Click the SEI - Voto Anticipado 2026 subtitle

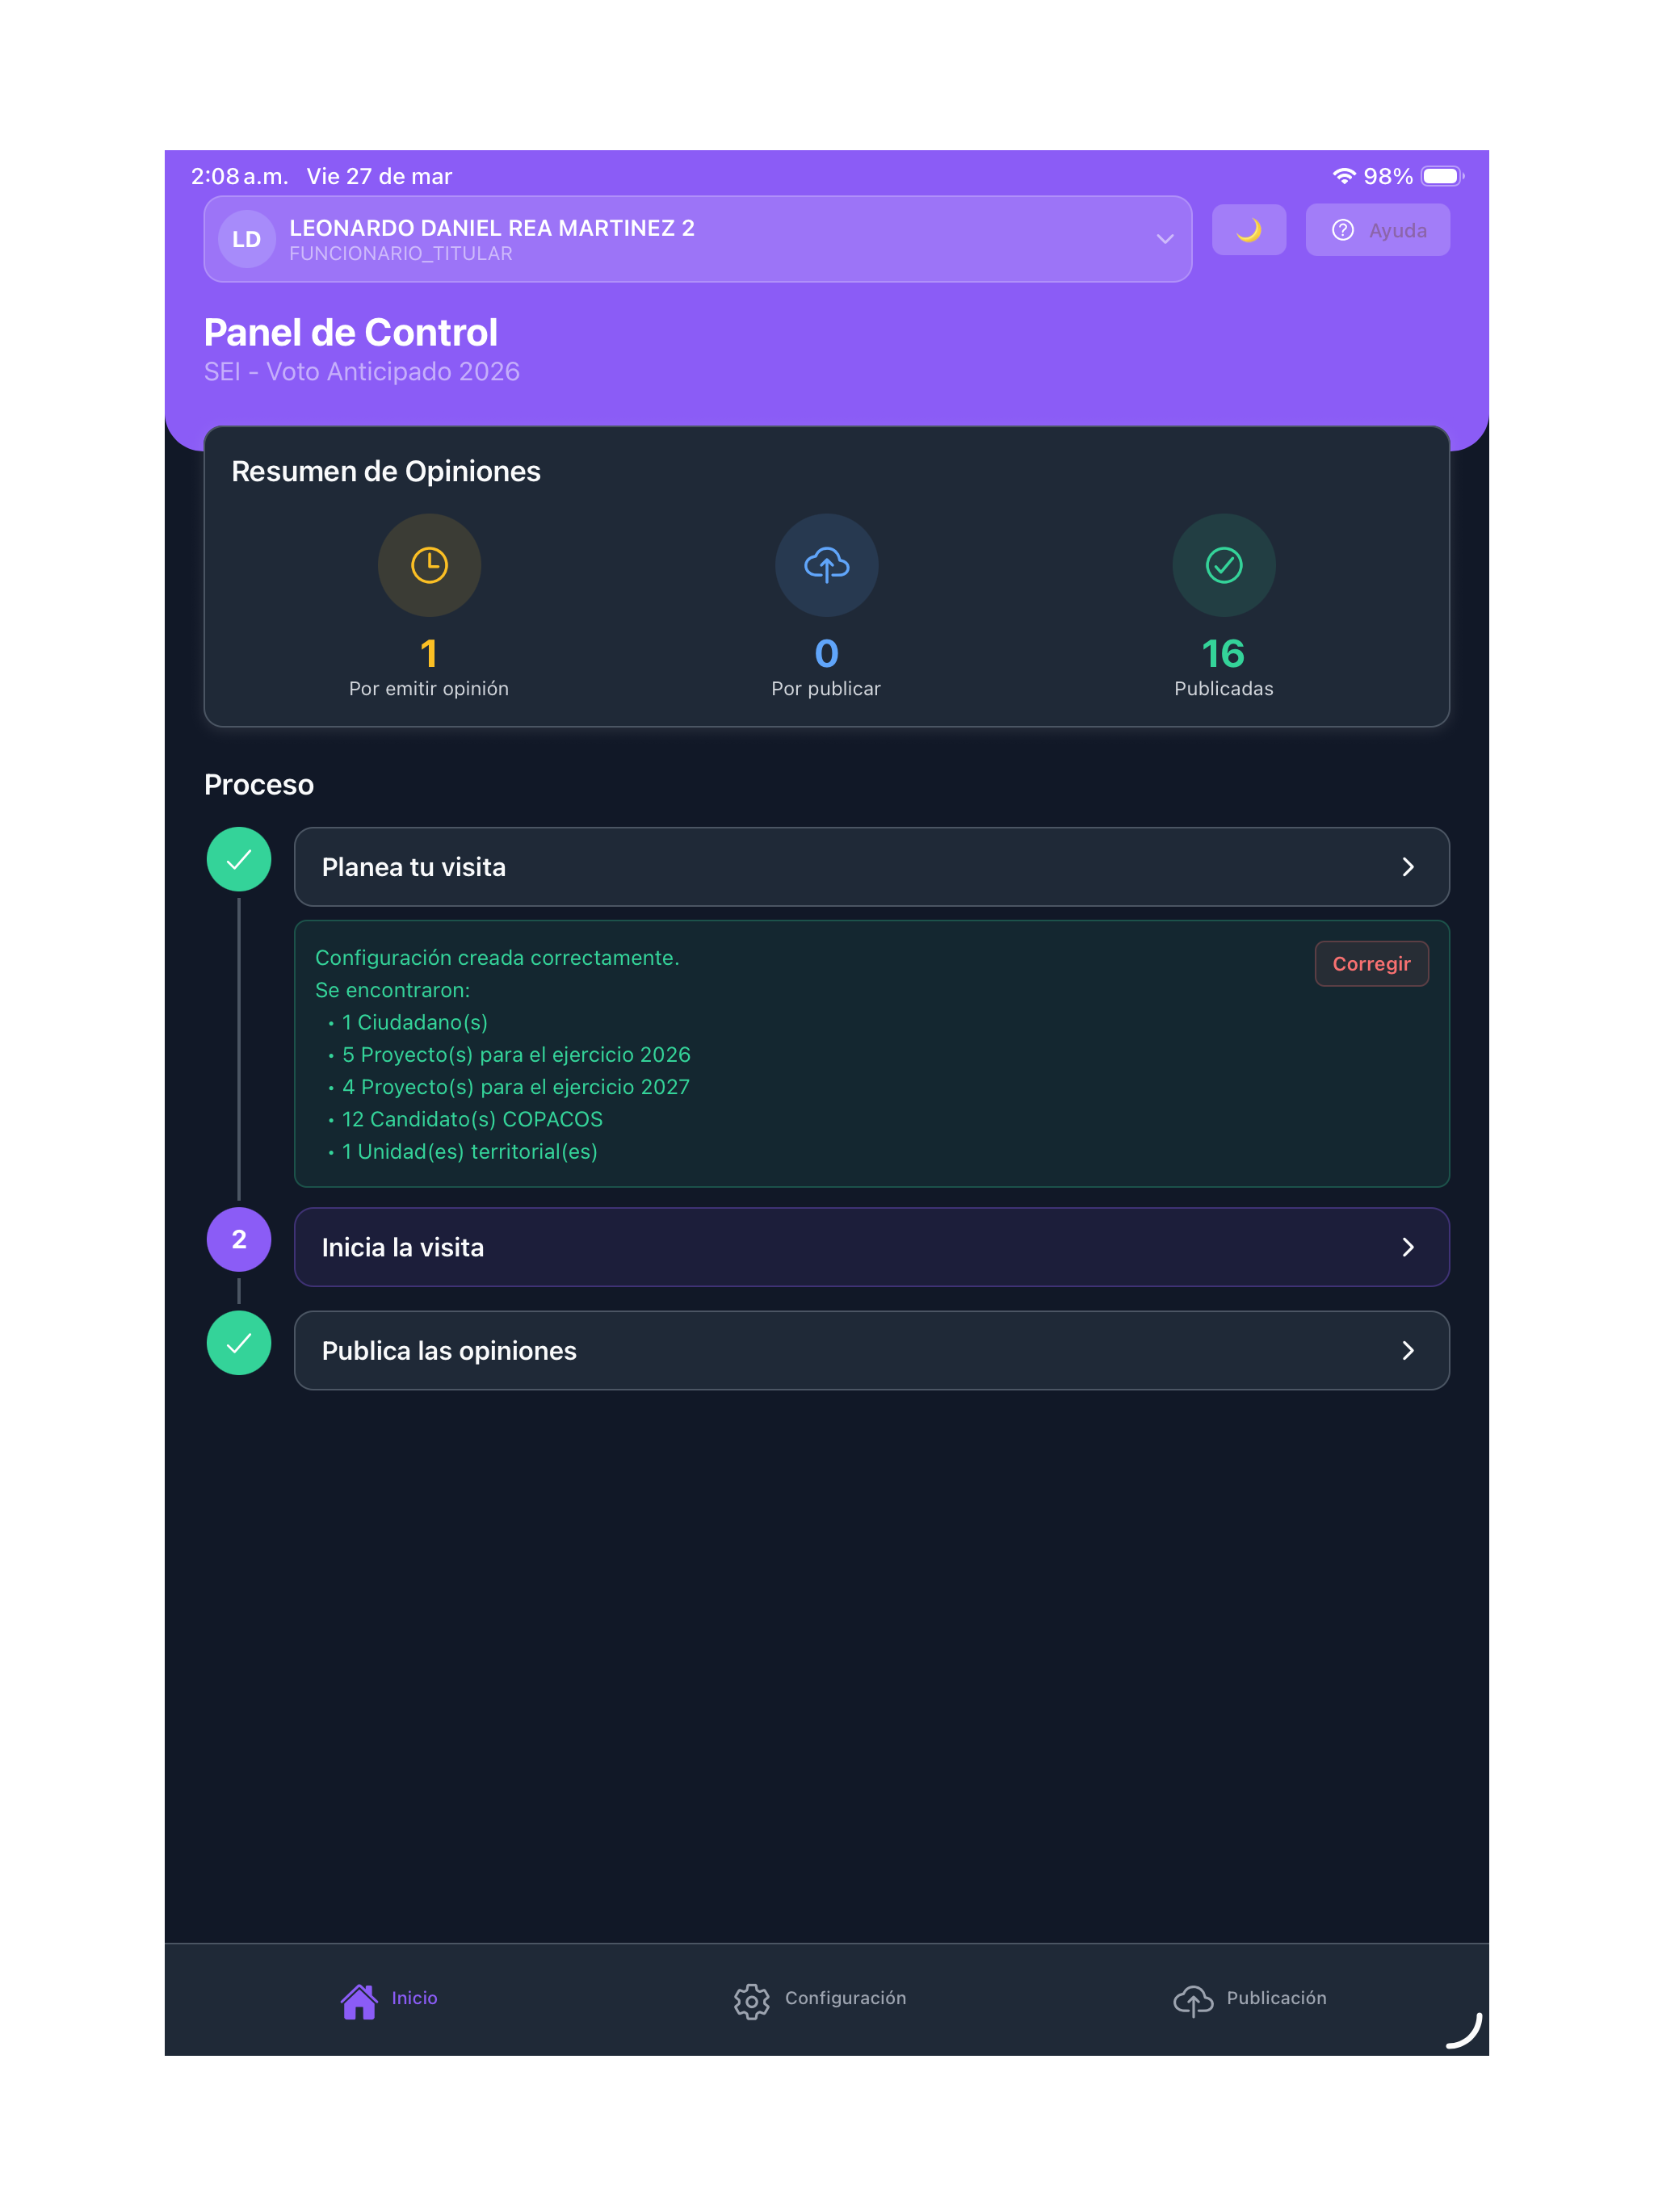361,372
